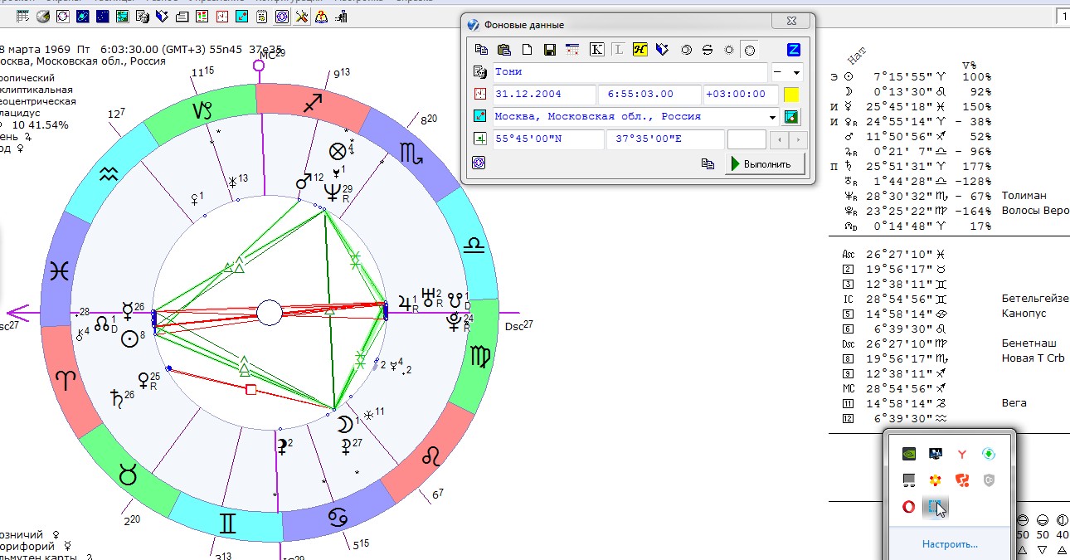
Task: Select the small dotted circle option
Action: [x=729, y=50]
